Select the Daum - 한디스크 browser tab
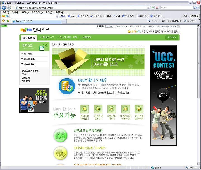This screenshot has height=170, width=201. coord(37,21)
